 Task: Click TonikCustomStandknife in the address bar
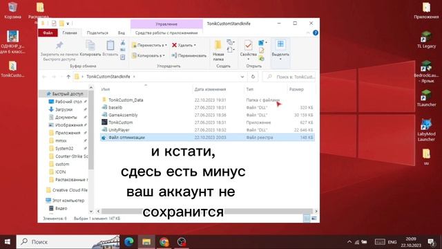pos(108,77)
